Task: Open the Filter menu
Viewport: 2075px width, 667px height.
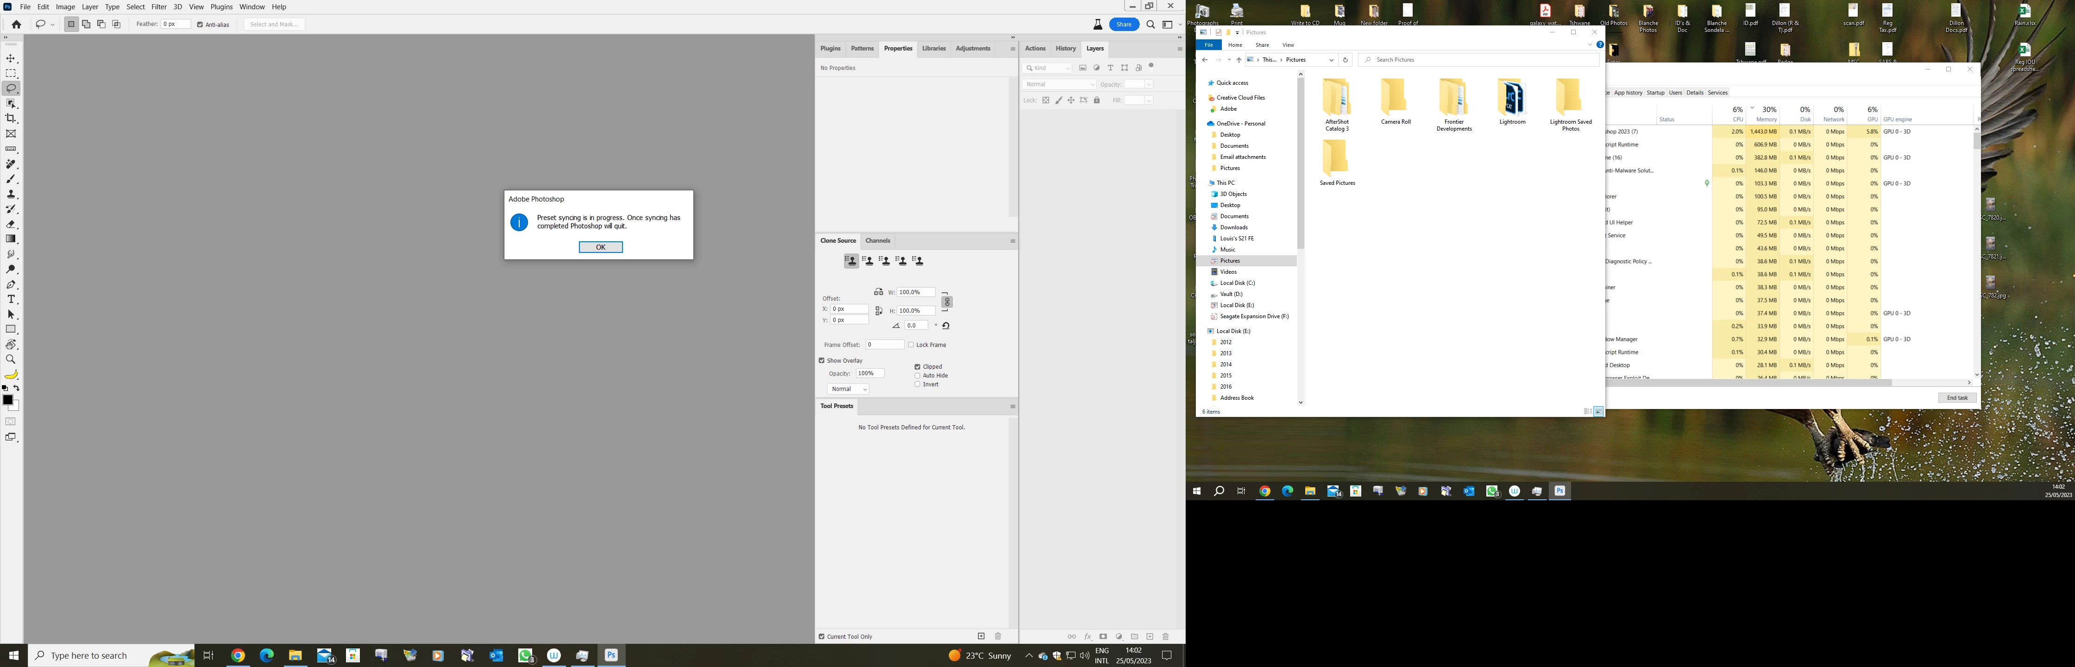Action: (159, 6)
